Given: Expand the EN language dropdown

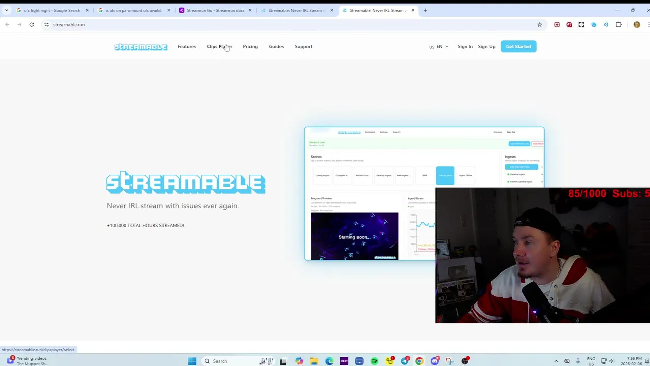Looking at the screenshot, I should pyautogui.click(x=439, y=47).
